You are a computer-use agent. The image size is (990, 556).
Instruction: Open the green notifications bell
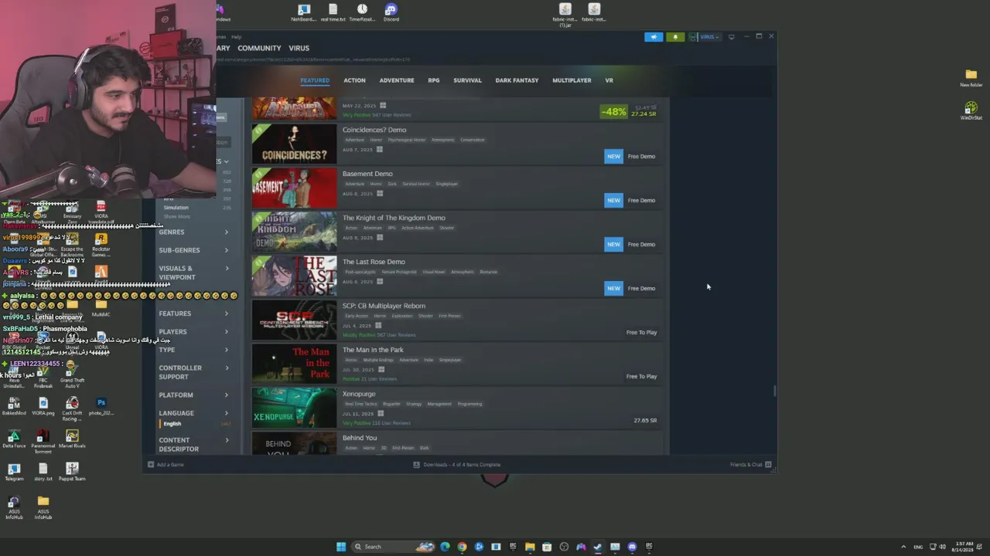675,36
